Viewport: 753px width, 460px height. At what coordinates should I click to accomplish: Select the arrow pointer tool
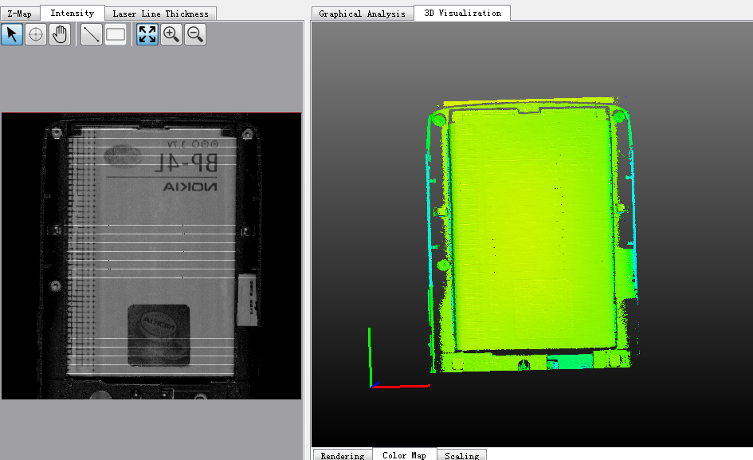point(12,34)
